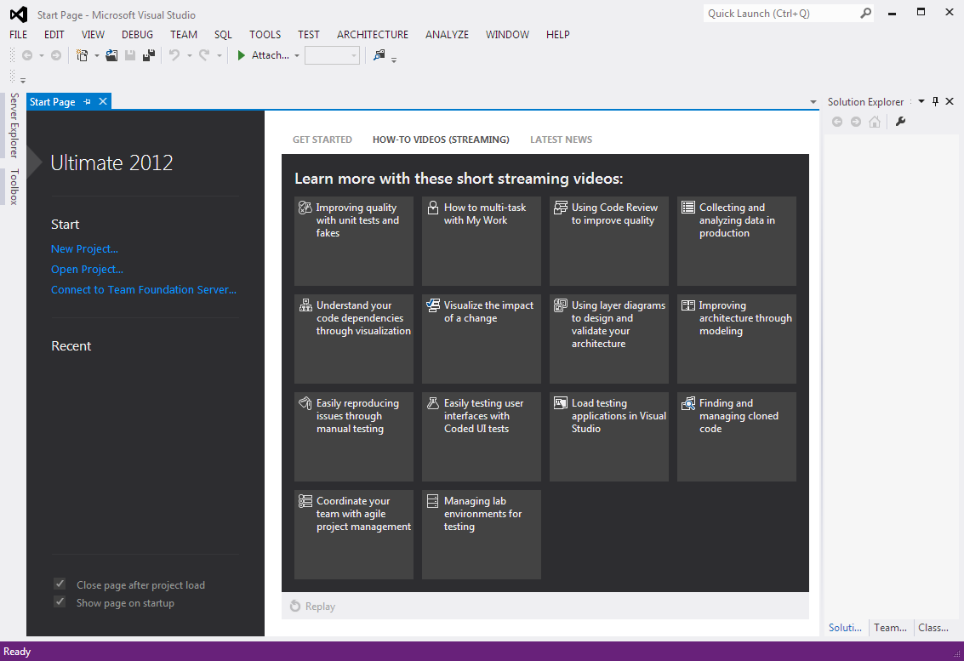Open video Collecting and analyzing data in production
This screenshot has height=661, width=964.
[x=737, y=241]
